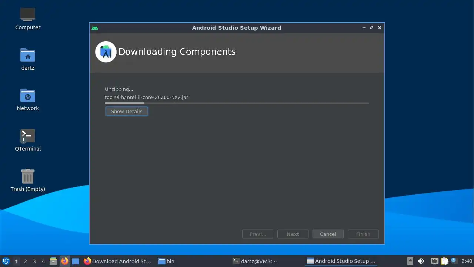Screen dimensions: 474x267
Task: Click the greyed-out Previous button
Action: click(258, 234)
